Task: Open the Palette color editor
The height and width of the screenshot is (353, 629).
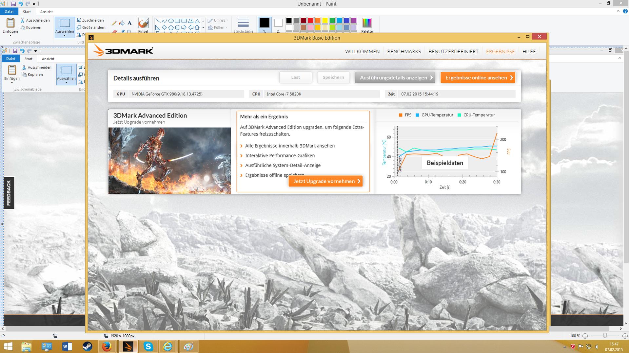Action: point(367,25)
